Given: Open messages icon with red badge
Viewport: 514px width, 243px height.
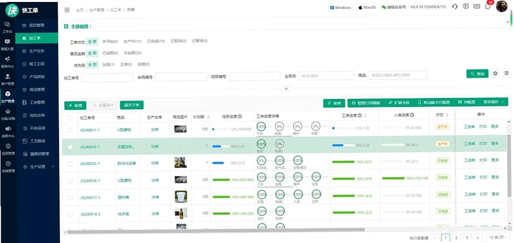Looking at the screenshot, I should [488, 6].
